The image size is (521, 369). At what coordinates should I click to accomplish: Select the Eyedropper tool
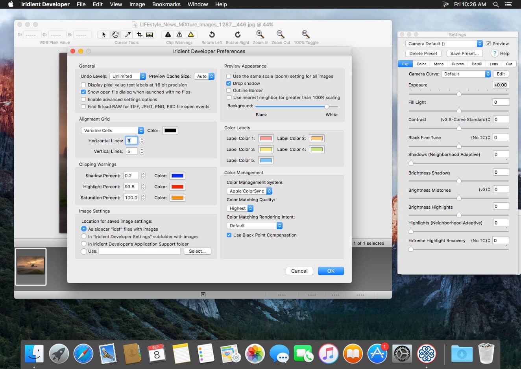coord(127,35)
